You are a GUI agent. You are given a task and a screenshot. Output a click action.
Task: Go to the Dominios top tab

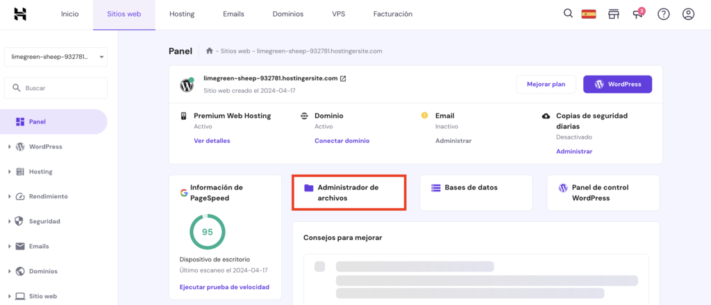click(287, 14)
